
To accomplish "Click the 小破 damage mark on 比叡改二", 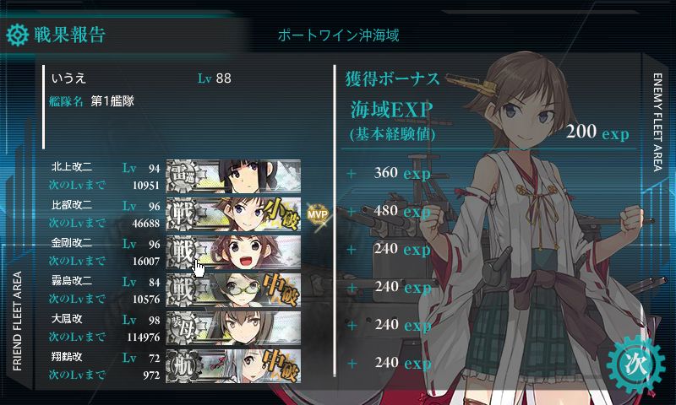I will pos(281,214).
